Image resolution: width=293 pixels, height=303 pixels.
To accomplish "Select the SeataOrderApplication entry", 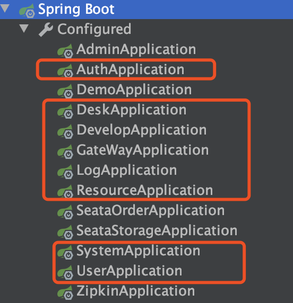I will point(150,210).
